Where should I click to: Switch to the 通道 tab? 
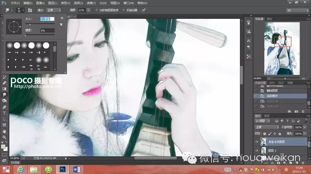click(x=267, y=116)
